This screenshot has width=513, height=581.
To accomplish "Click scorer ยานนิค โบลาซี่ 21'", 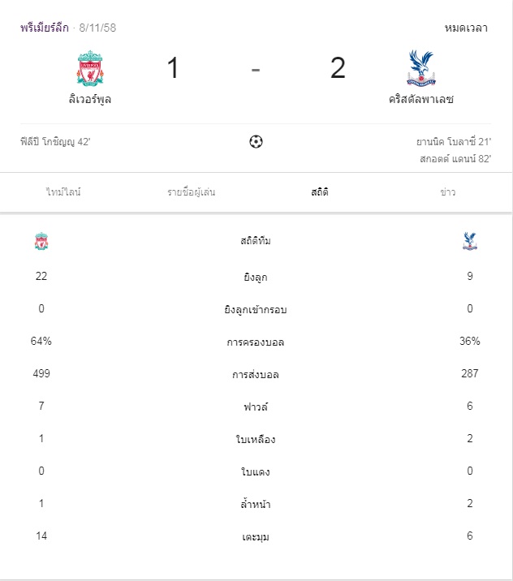I will click(453, 142).
